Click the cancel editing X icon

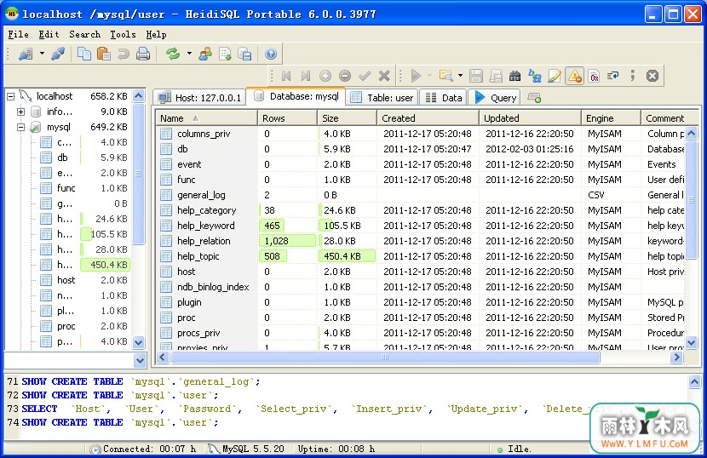tap(384, 76)
